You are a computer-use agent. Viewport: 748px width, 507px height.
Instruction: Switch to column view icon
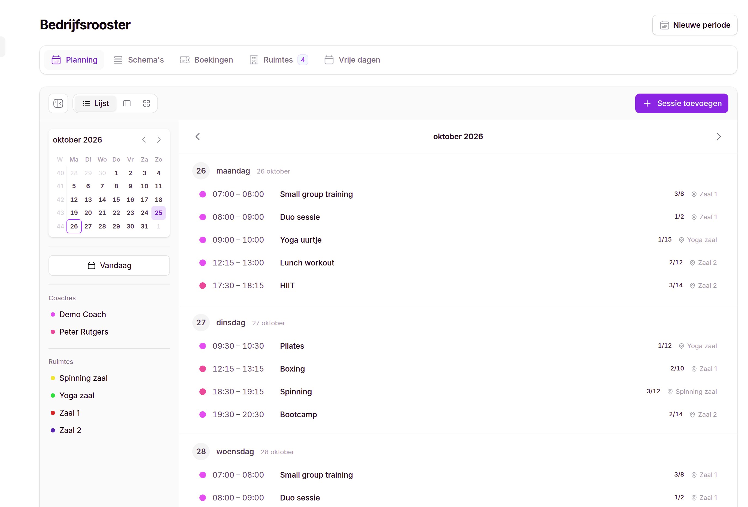127,103
